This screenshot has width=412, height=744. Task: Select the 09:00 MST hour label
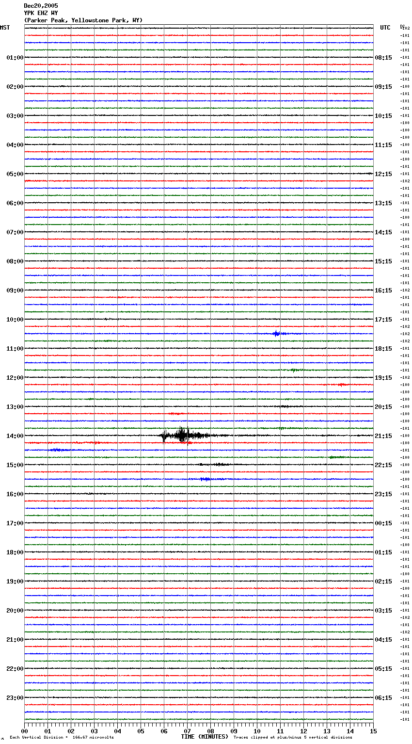pos(15,291)
